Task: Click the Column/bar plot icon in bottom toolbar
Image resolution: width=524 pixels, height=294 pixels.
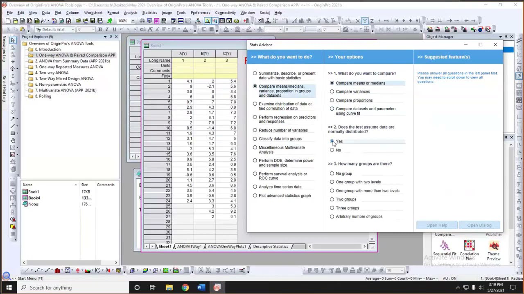Action: point(57,270)
